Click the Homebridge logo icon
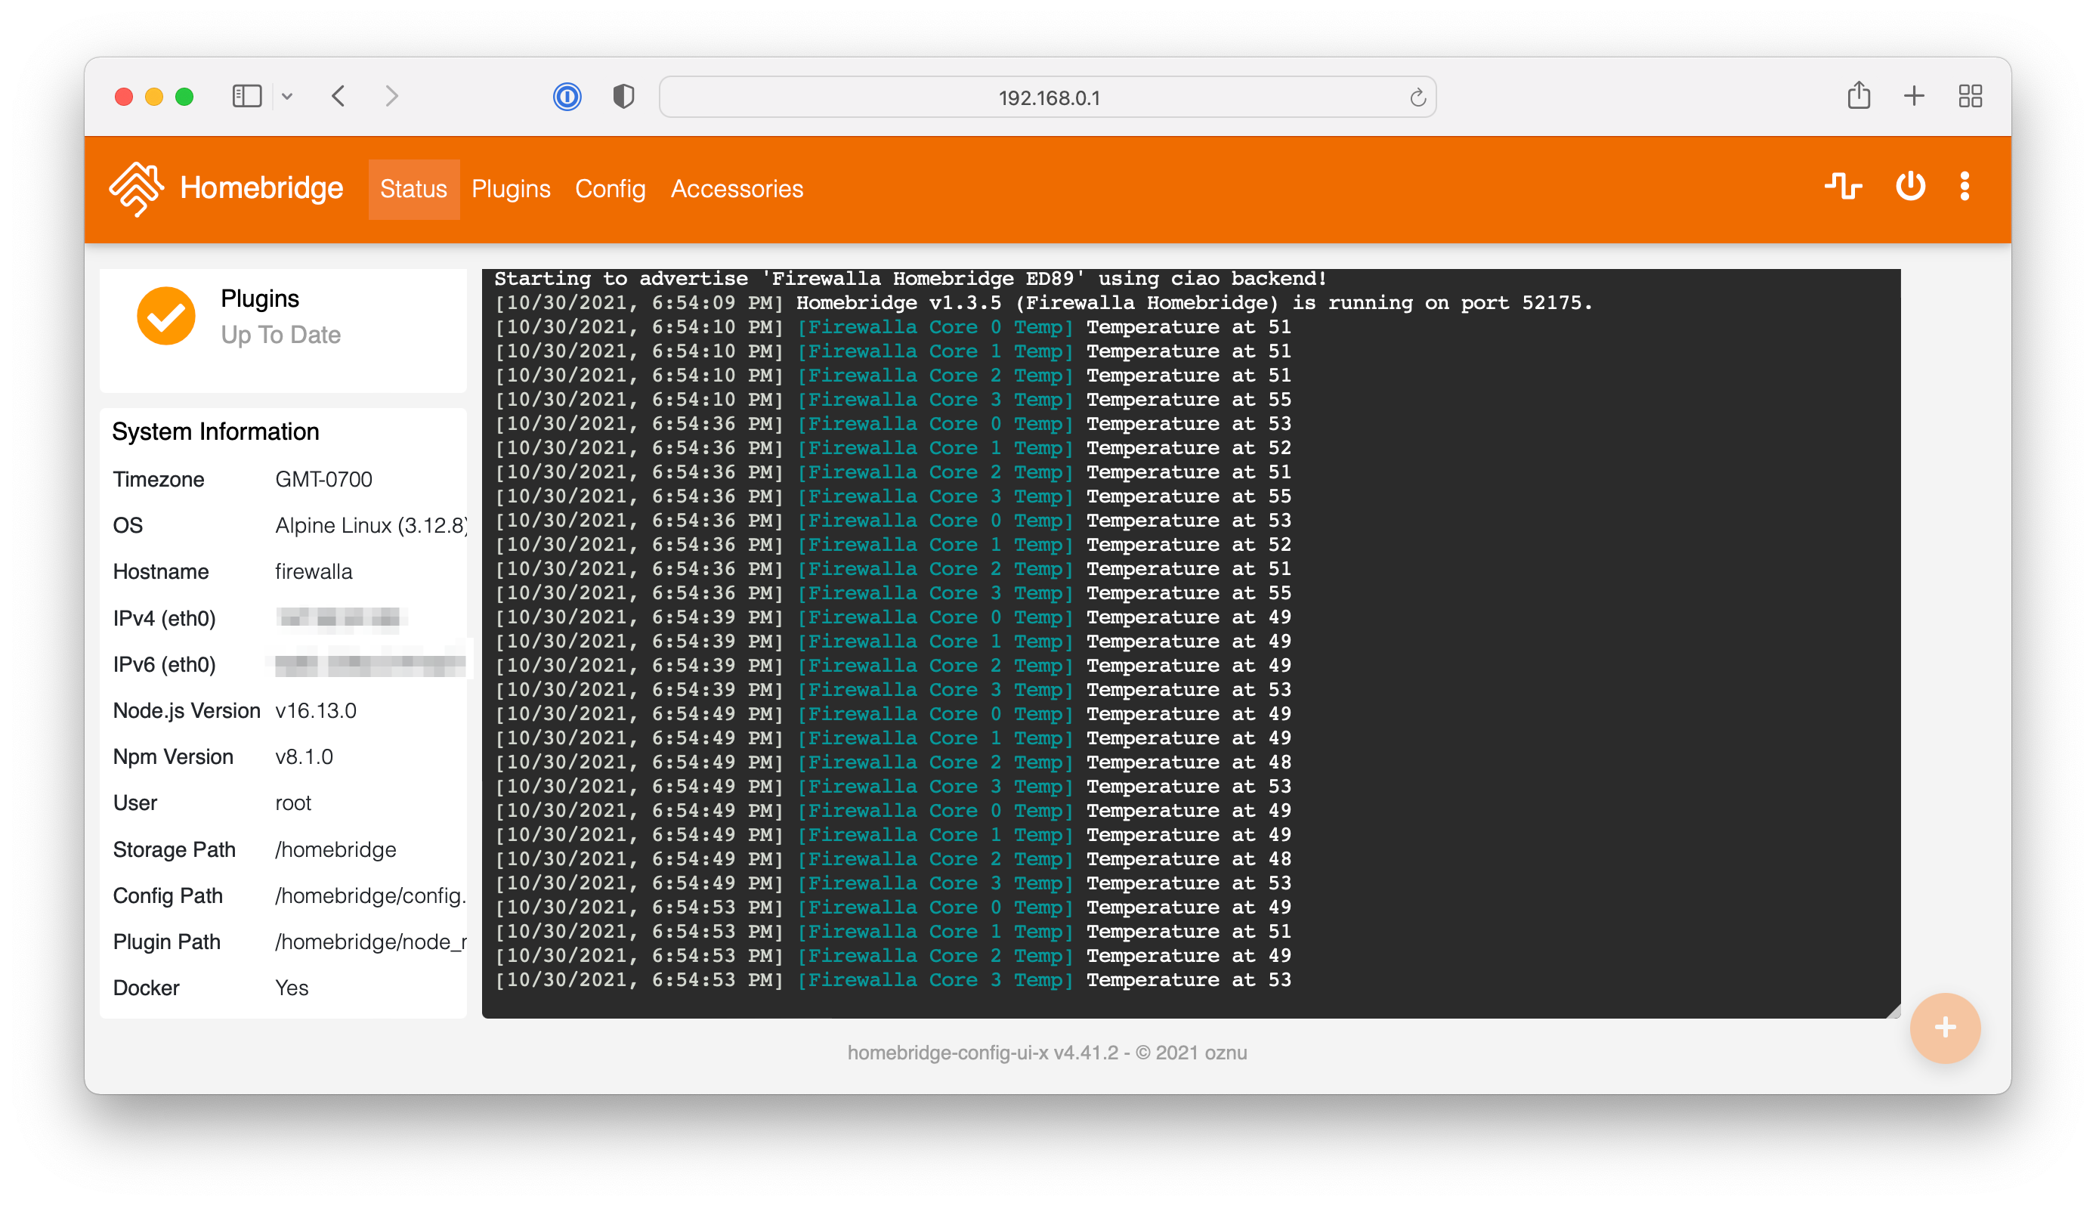Image resolution: width=2096 pixels, height=1206 pixels. [137, 189]
